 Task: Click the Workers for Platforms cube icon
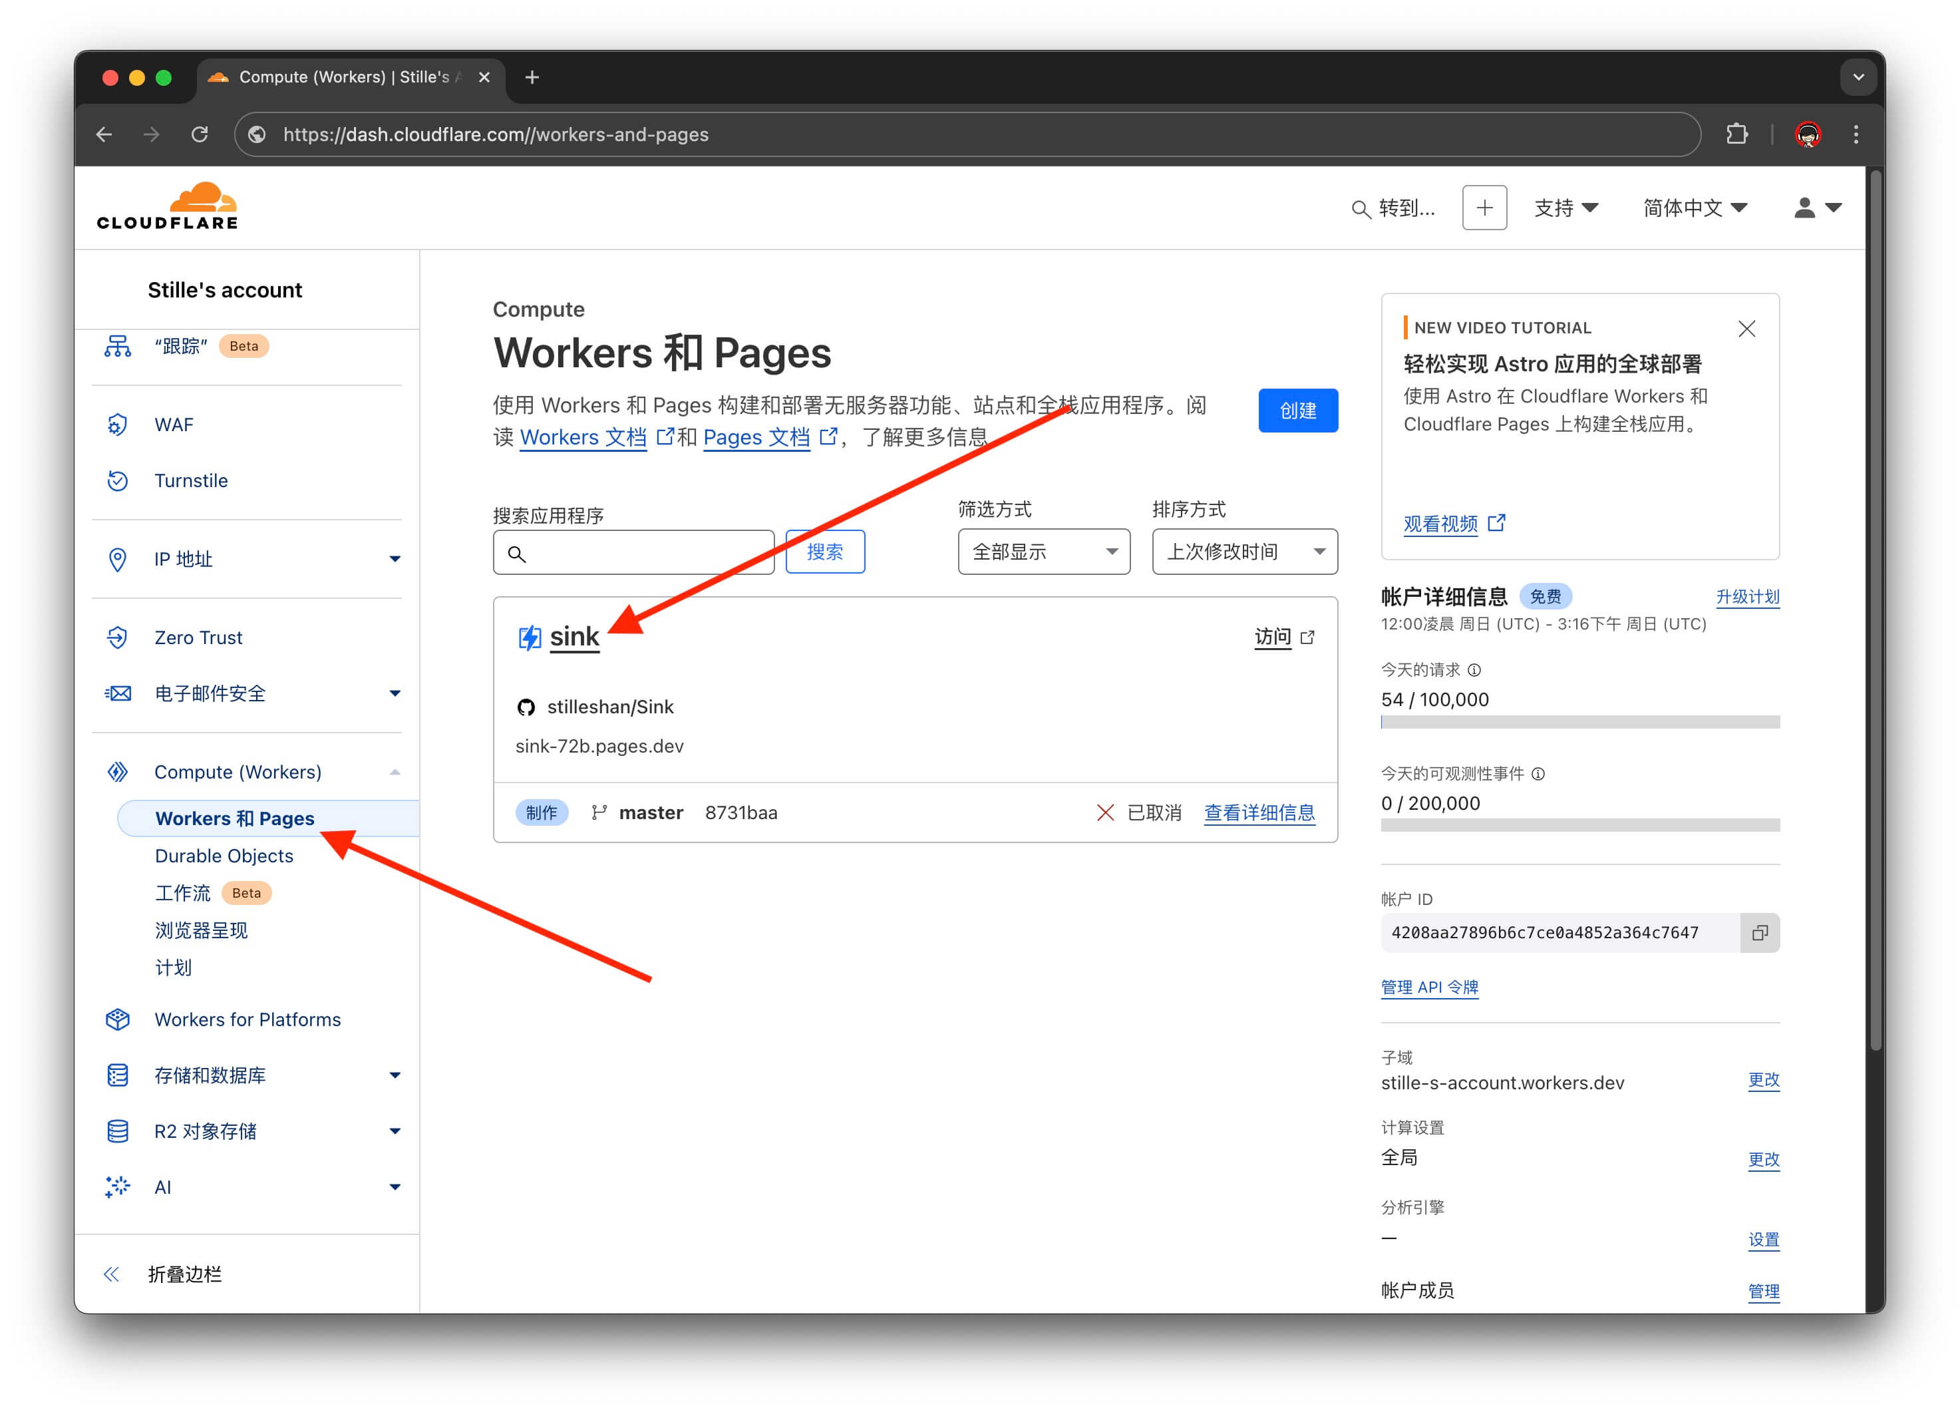(x=118, y=1019)
